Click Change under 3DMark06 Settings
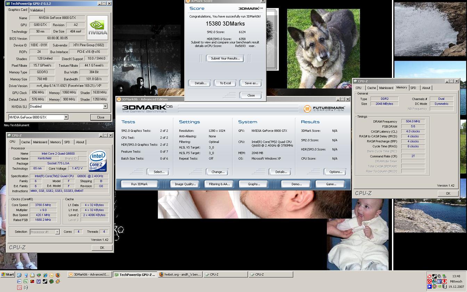Viewport: 467px width, 292px height. [x=218, y=172]
